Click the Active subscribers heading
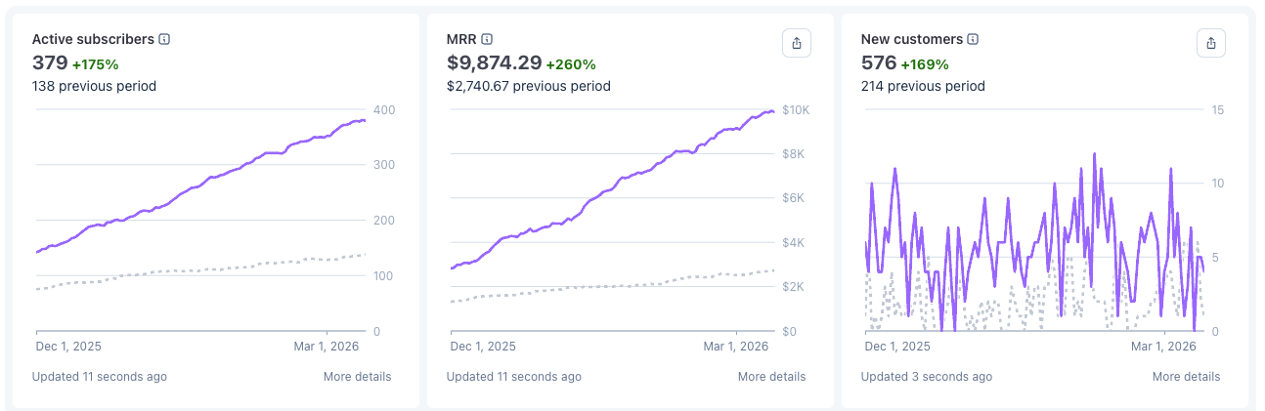Viewport: 1265px width, 411px height. click(93, 39)
